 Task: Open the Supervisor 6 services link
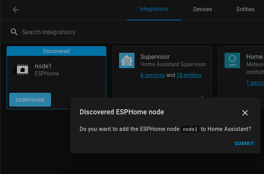pos(152,75)
